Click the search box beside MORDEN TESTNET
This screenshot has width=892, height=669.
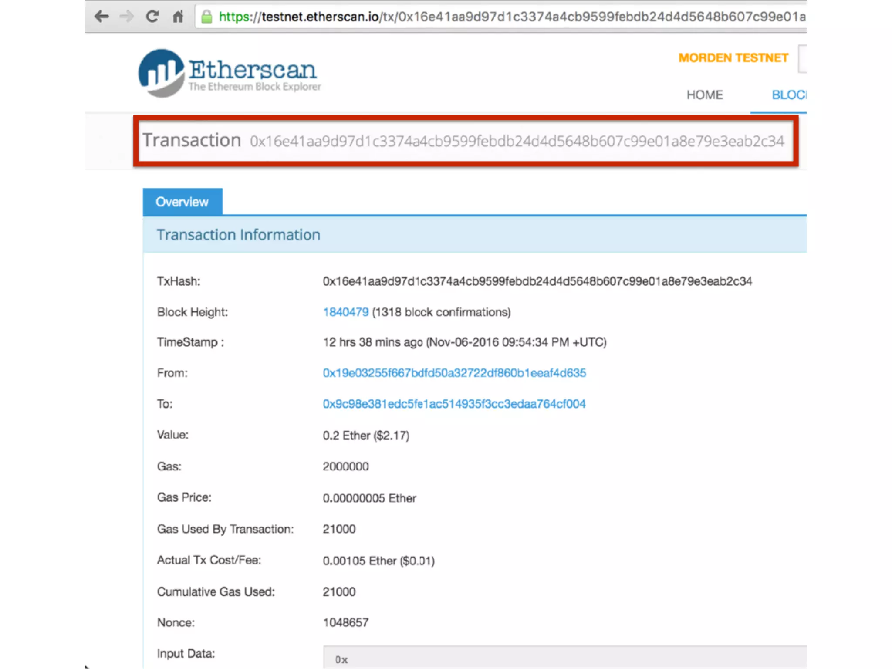[802, 59]
